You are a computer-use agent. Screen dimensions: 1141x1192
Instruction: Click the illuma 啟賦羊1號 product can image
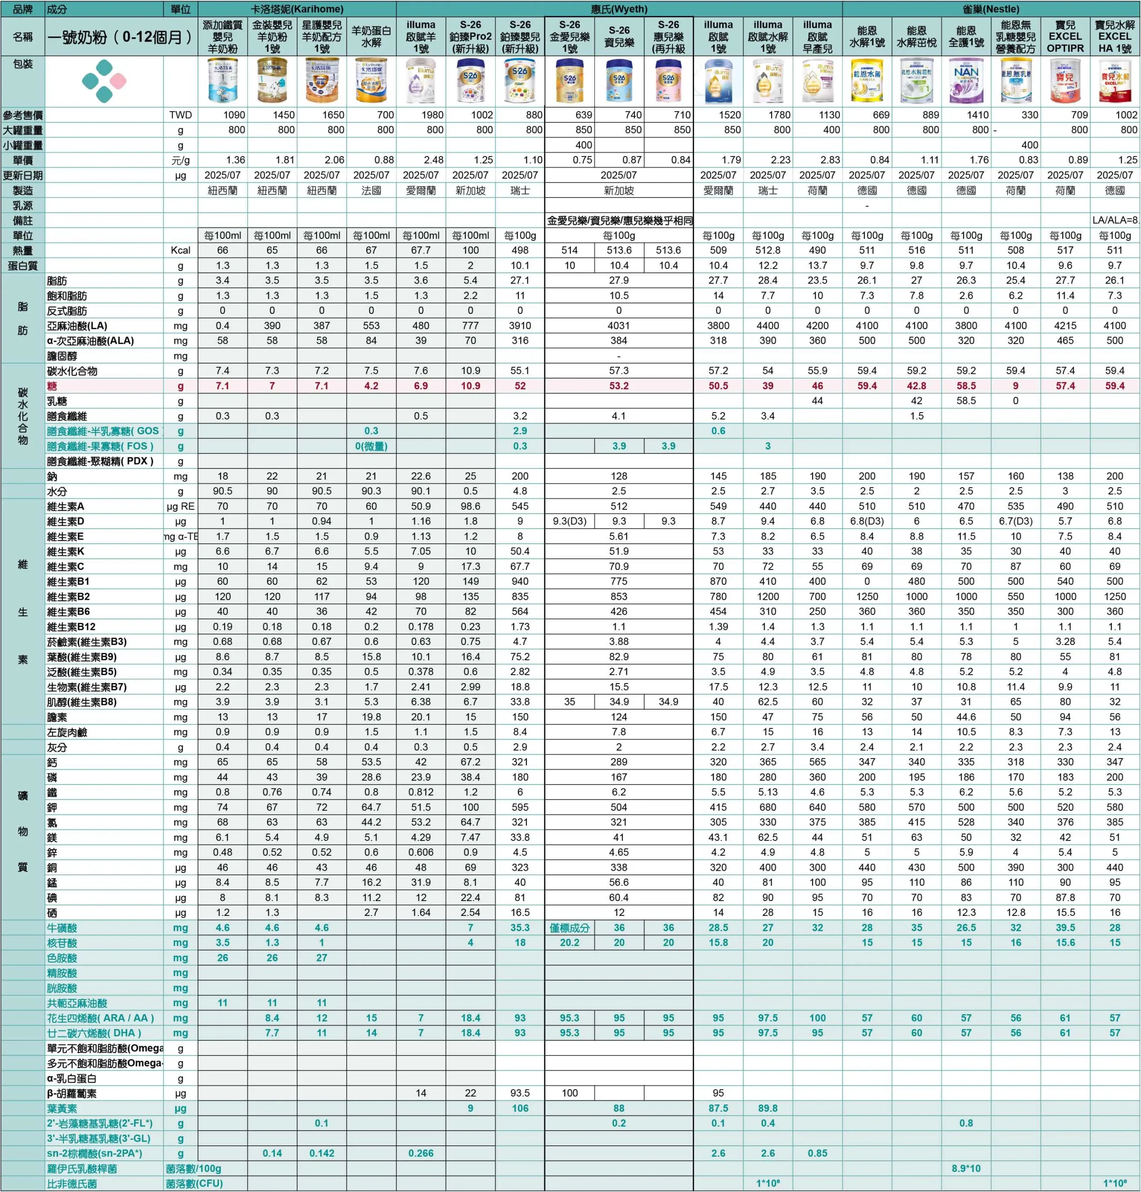(420, 81)
